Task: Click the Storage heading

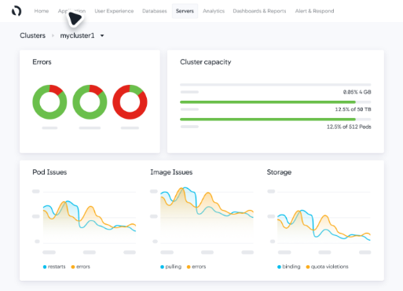Action: [279, 172]
